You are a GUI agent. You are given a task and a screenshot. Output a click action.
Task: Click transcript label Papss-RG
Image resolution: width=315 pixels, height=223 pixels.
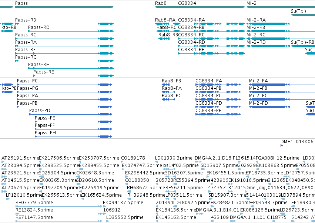pyautogui.click(x=26, y=57)
